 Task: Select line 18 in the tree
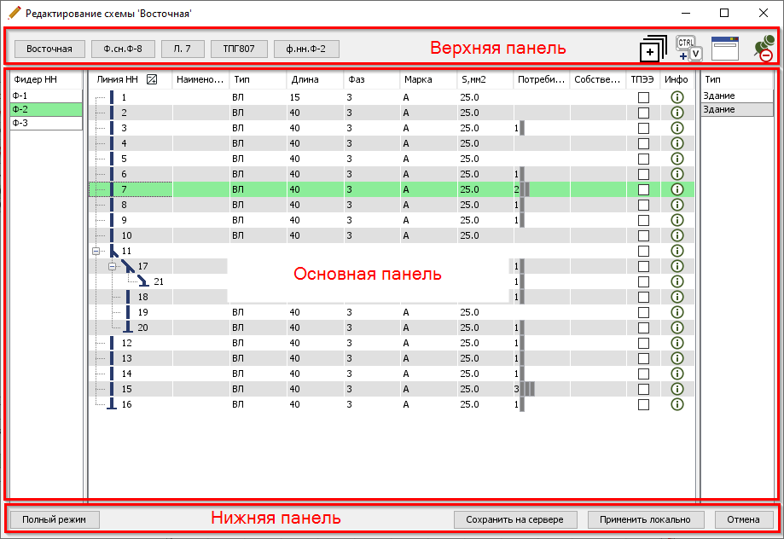[x=143, y=297]
